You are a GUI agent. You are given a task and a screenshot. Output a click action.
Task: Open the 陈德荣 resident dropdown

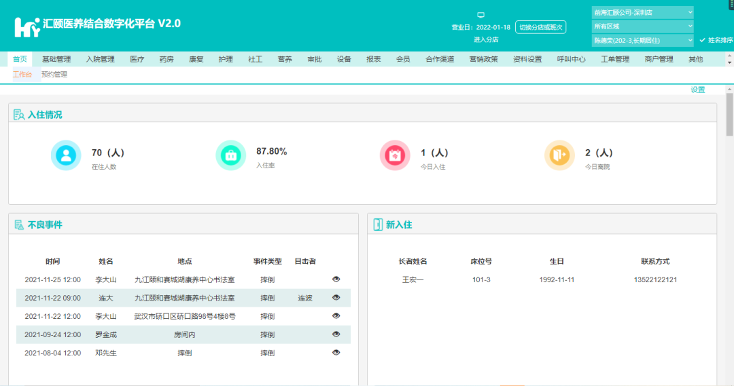pos(642,41)
